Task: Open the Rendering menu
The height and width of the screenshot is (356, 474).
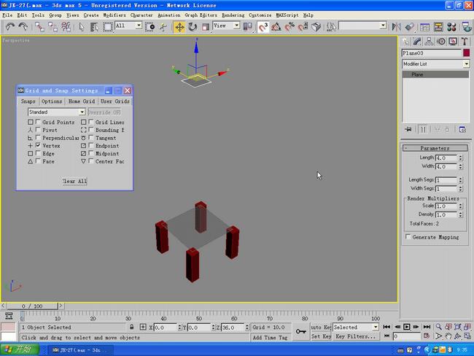Action: [x=233, y=15]
